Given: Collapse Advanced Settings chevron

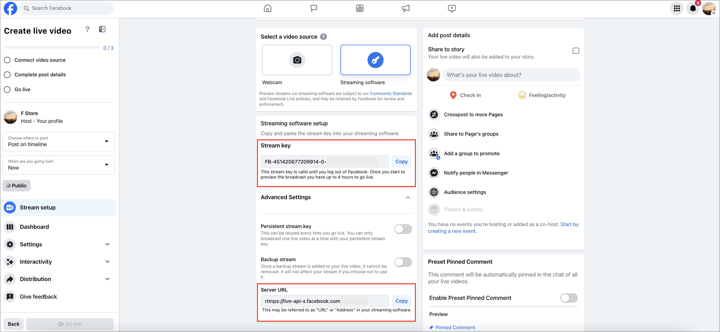Looking at the screenshot, I should tap(408, 197).
